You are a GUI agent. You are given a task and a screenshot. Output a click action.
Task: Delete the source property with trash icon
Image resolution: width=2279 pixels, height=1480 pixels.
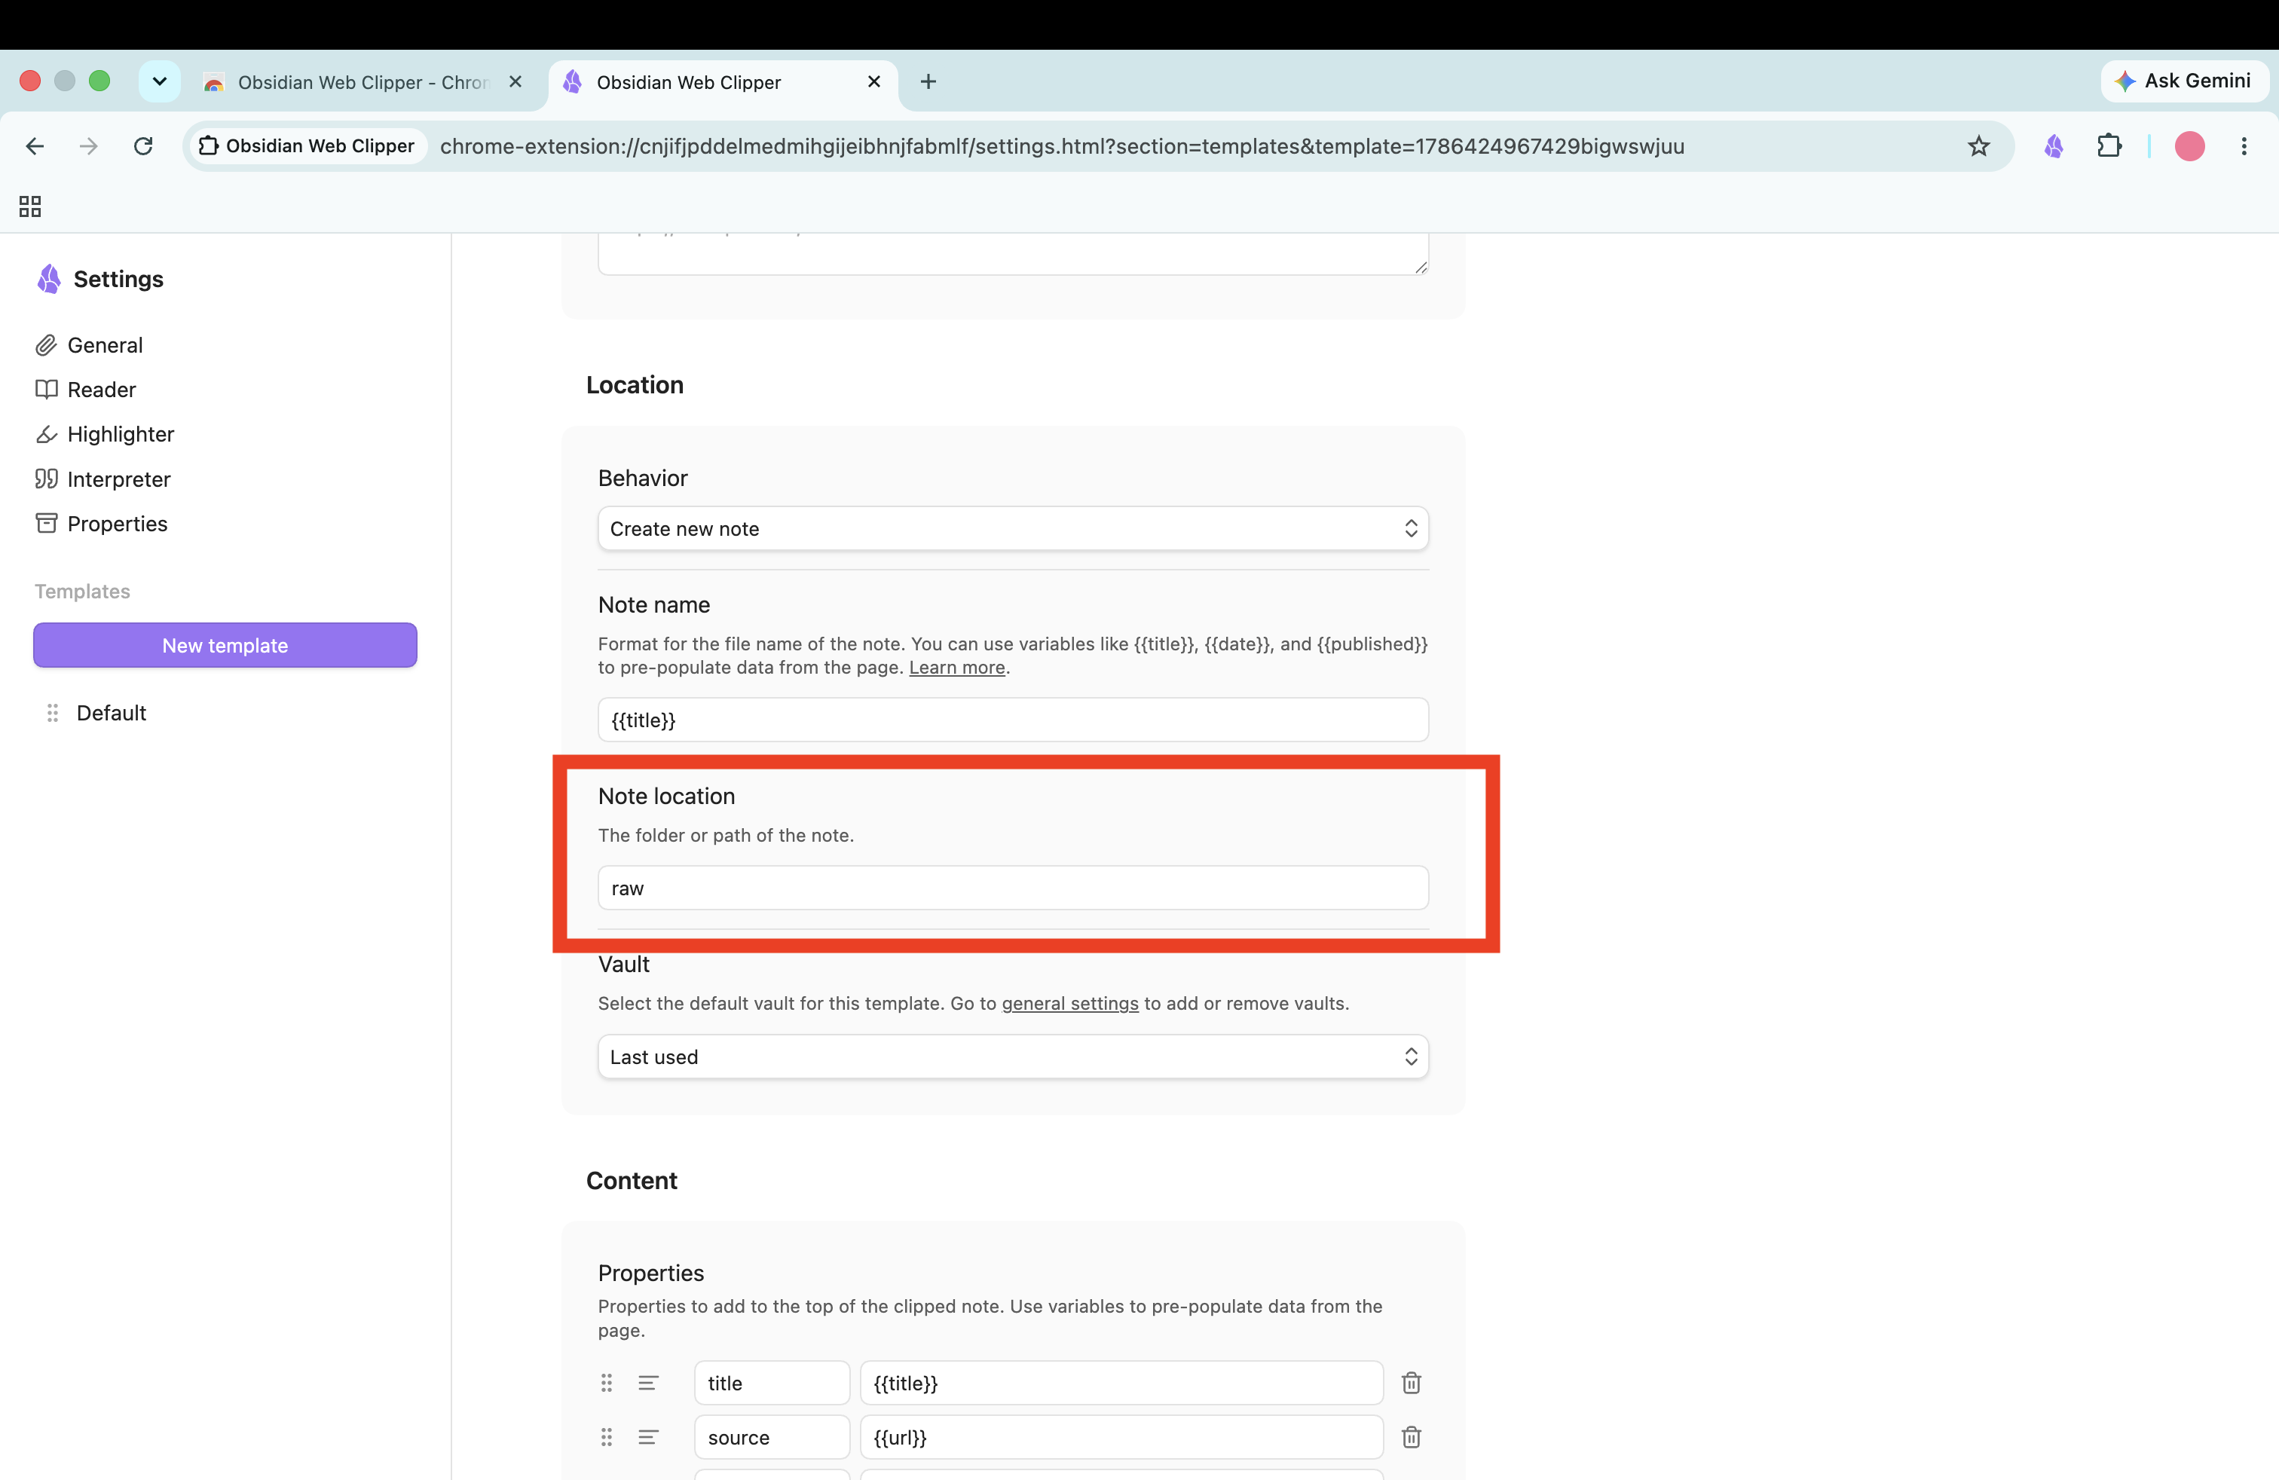(x=1412, y=1438)
